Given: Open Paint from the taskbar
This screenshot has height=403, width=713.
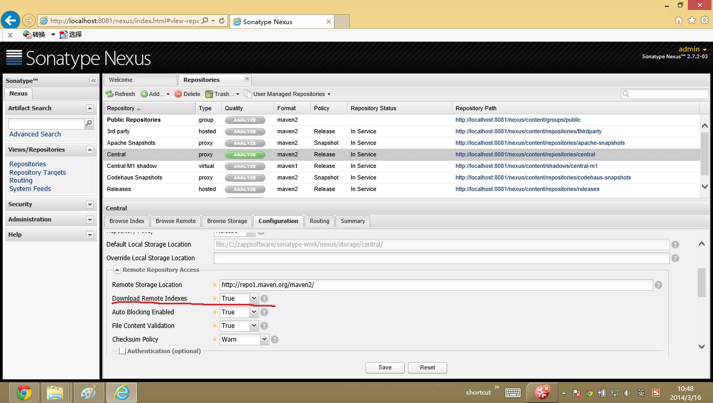Looking at the screenshot, I should click(x=89, y=393).
